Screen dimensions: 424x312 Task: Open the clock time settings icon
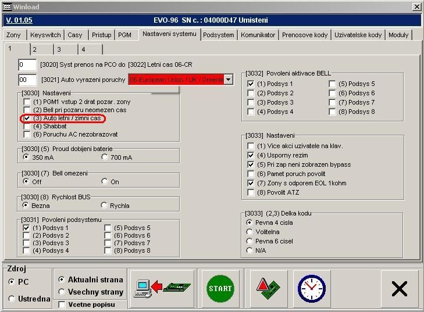pos(312,288)
